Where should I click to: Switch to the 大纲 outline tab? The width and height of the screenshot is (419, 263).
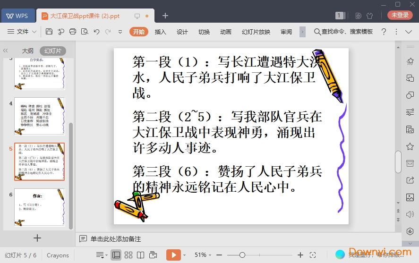[27, 51]
